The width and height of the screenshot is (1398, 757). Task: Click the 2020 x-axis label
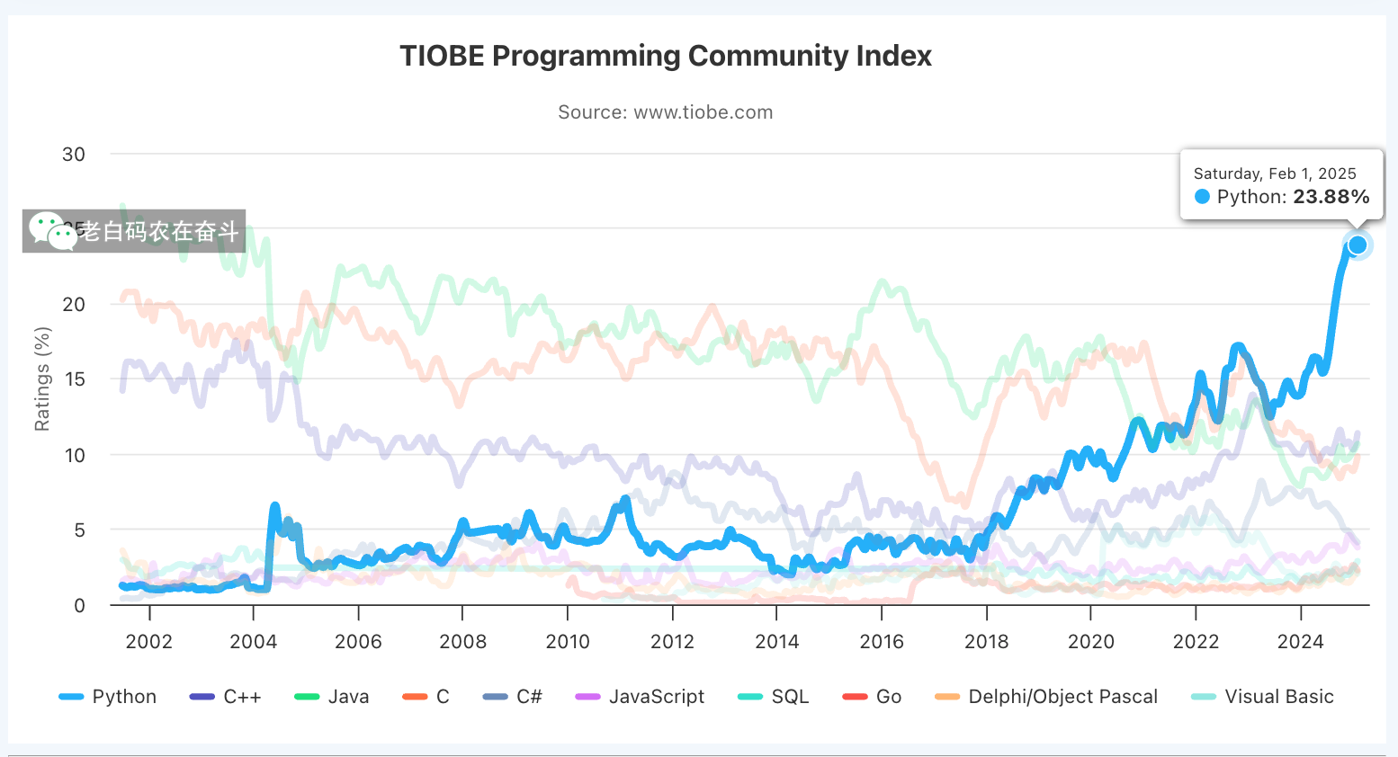pyautogui.click(x=1091, y=642)
